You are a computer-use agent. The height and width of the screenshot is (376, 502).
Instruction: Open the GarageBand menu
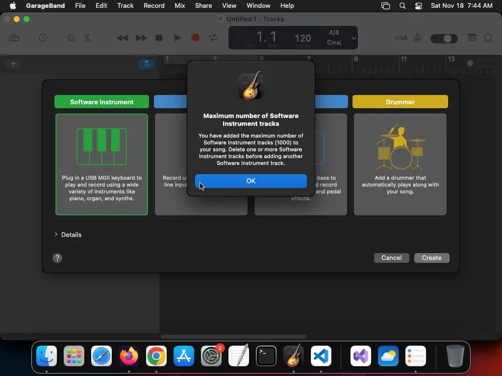tap(45, 5)
